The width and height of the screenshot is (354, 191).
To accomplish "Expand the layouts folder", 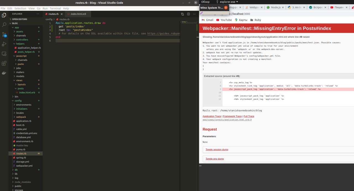I will [x=22, y=84].
